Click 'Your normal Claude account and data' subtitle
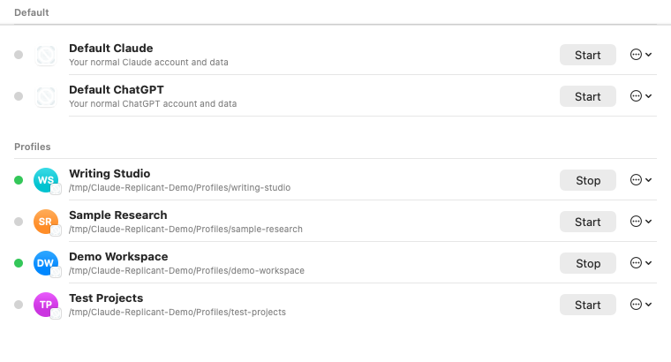Image resolution: width=671 pixels, height=362 pixels. click(148, 62)
